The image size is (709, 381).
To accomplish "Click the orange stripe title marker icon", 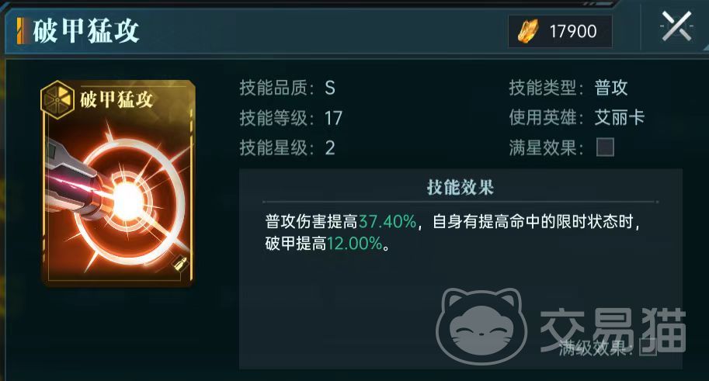I will tap(23, 31).
